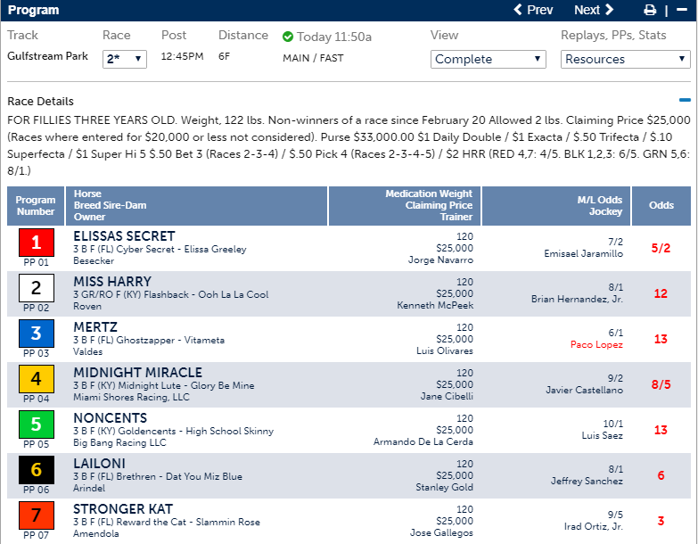Viewport: 698px width, 544px height.
Task: Click the 8/5 odds for Midnight Miracle
Action: tap(661, 383)
